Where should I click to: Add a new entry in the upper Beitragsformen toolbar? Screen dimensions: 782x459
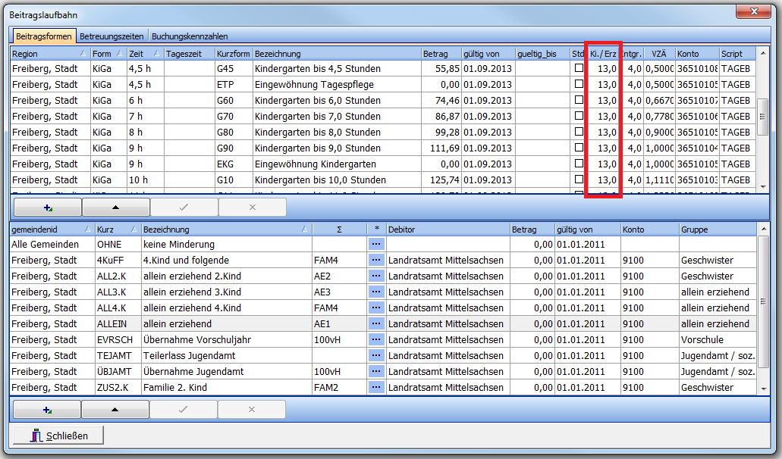pyautogui.click(x=48, y=207)
